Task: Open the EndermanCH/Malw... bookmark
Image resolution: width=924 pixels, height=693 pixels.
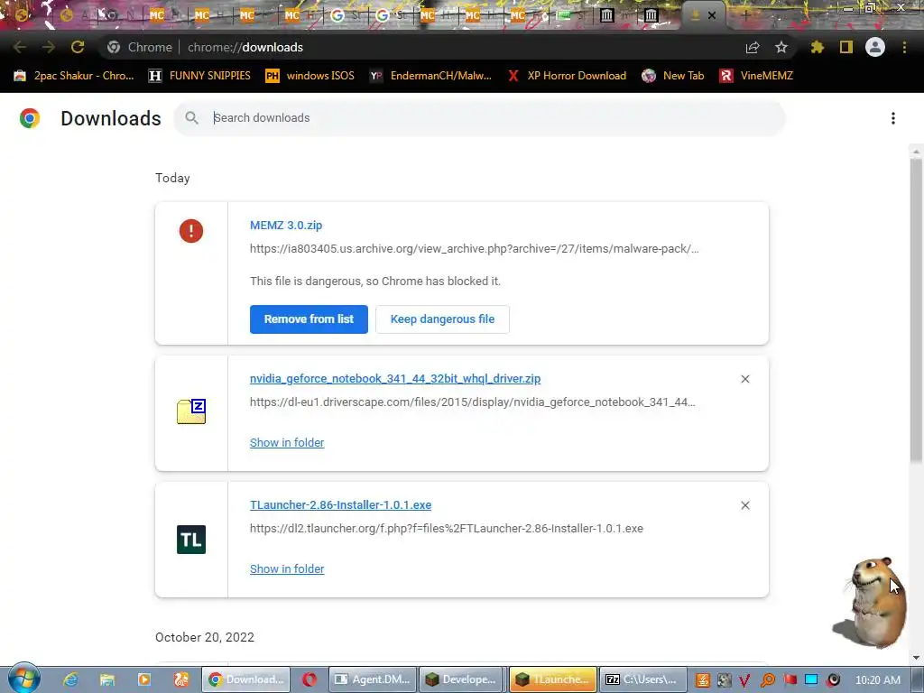Action: click(430, 76)
